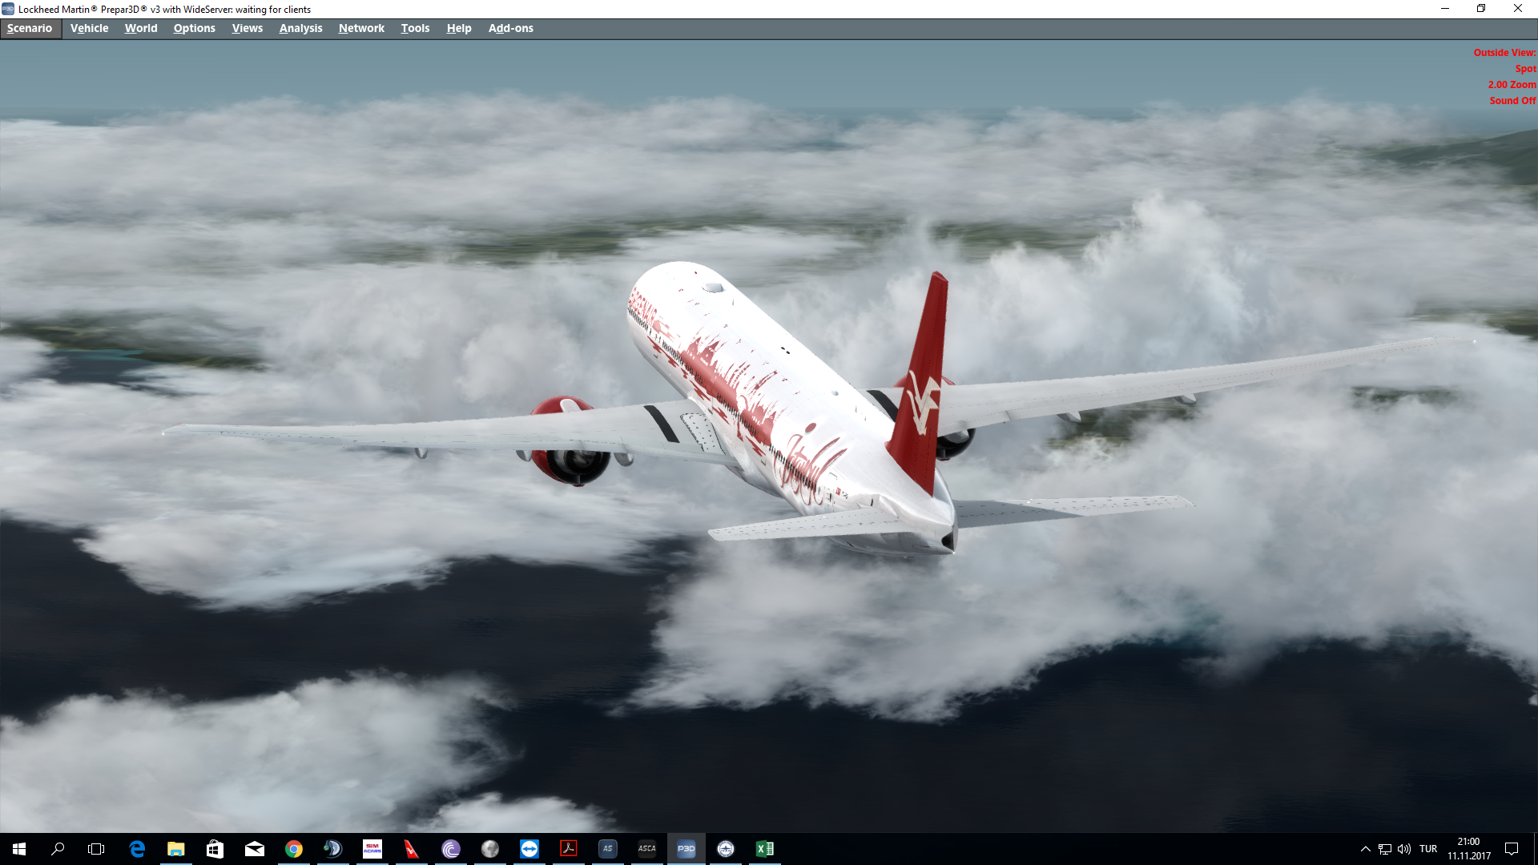Show hidden system tray icons
1538x865 pixels.
pyautogui.click(x=1365, y=849)
